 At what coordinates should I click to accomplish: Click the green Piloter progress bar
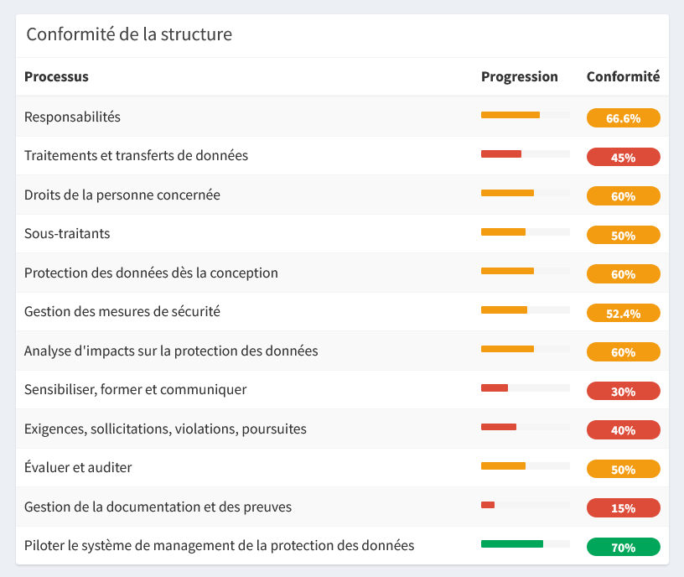pos(525,543)
